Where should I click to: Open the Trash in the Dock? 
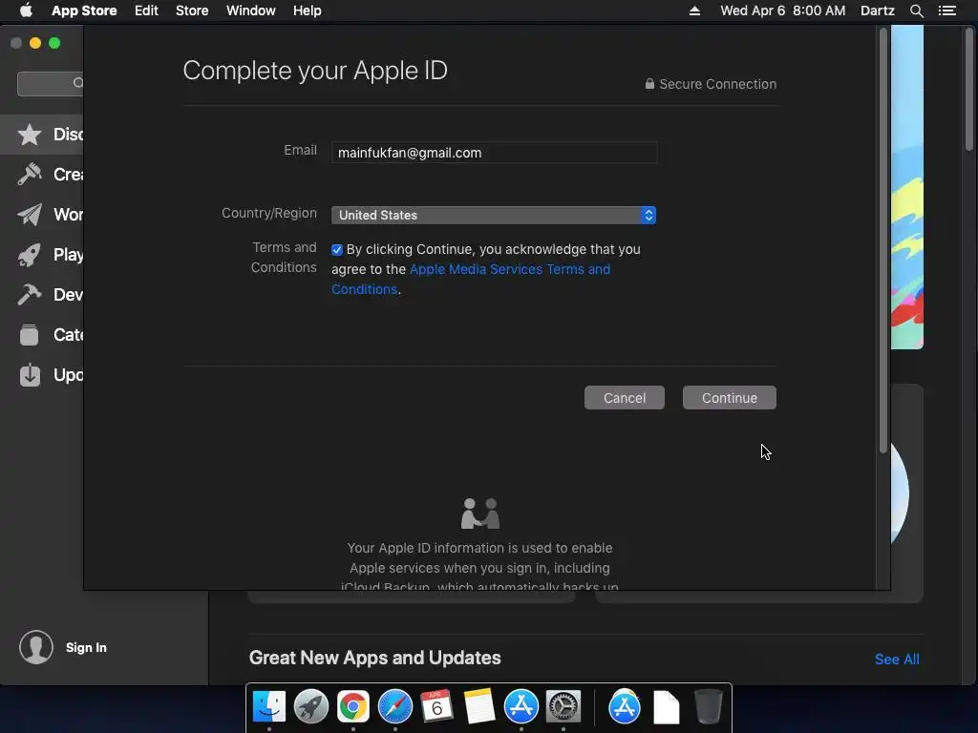[x=709, y=707]
